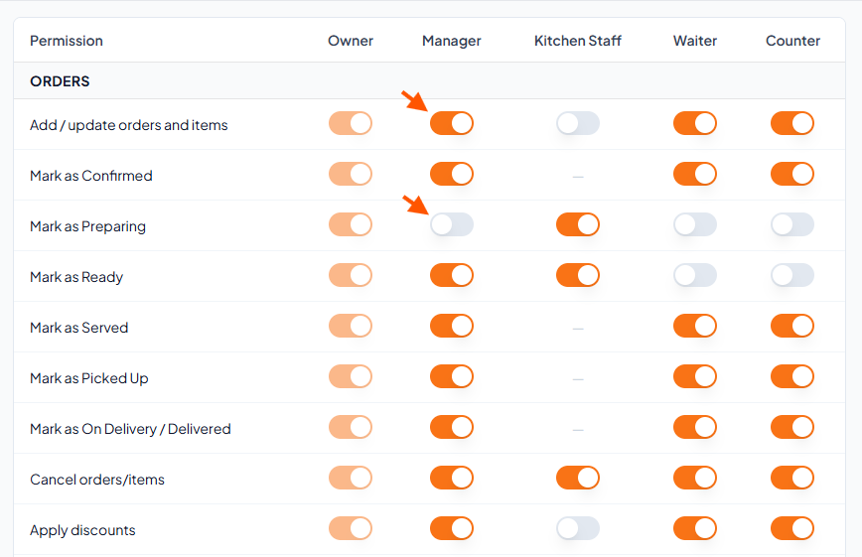Disable Manager Mark as Picked Up
The height and width of the screenshot is (557, 862).
pos(451,376)
